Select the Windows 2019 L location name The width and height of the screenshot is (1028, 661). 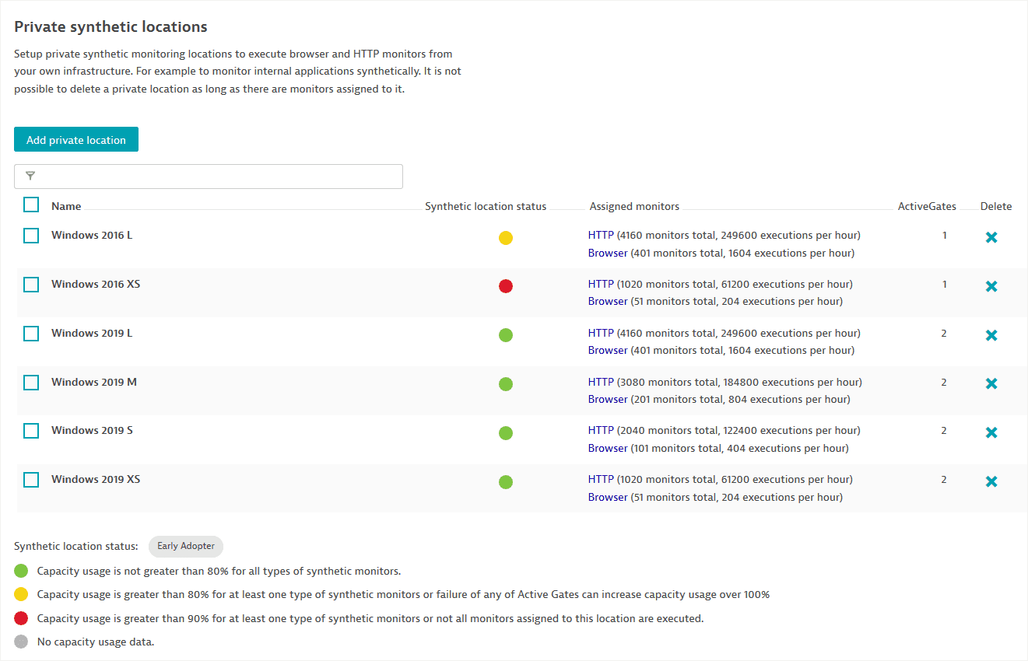pos(92,333)
